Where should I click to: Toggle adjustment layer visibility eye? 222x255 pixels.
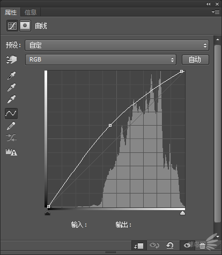(187, 245)
